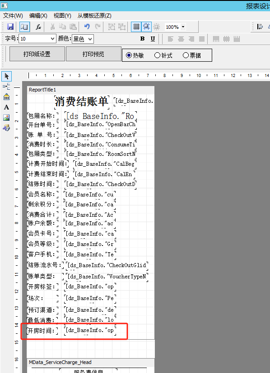Select the arrow pointer tool

click(x=6, y=77)
